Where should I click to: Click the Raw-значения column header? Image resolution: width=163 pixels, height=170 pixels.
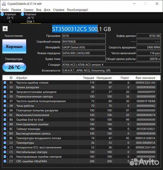point(143,78)
